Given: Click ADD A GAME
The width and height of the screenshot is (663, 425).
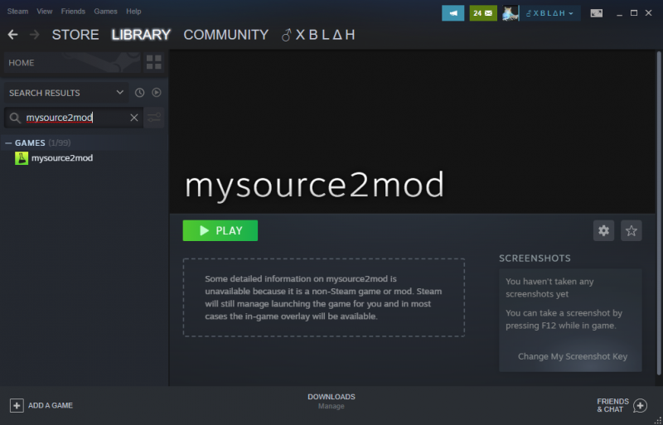Looking at the screenshot, I should pos(41,406).
